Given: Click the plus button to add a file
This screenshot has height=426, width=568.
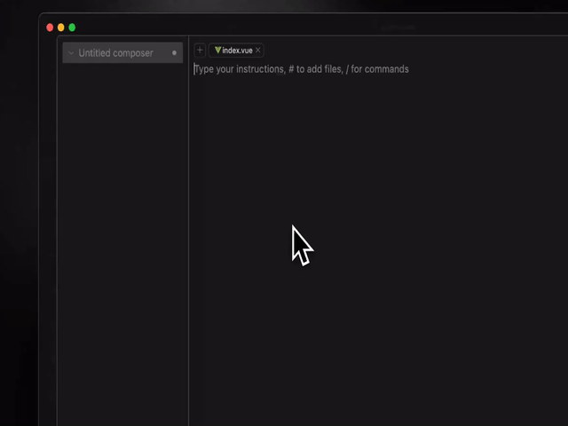Looking at the screenshot, I should pyautogui.click(x=200, y=51).
